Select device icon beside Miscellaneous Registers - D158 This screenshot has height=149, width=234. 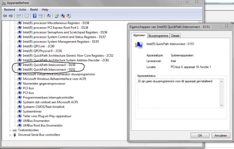coord(20,23)
